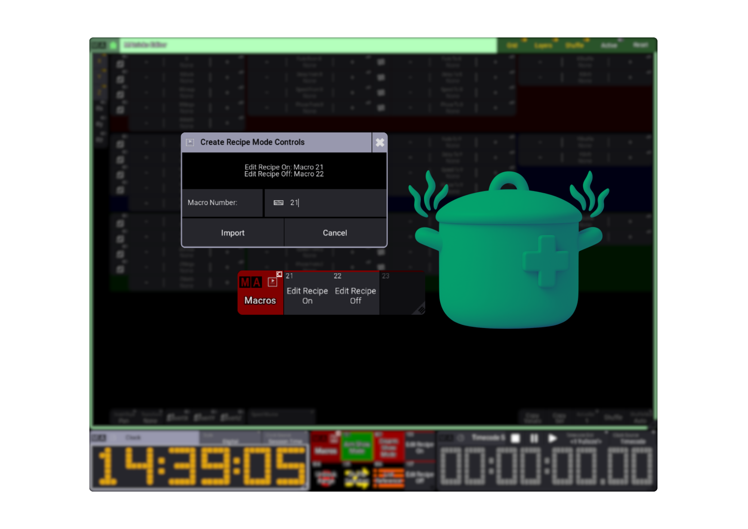Viewport: 748px width, 529px height.
Task: Select macro 21 Edit Recipe On
Action: coord(307,293)
